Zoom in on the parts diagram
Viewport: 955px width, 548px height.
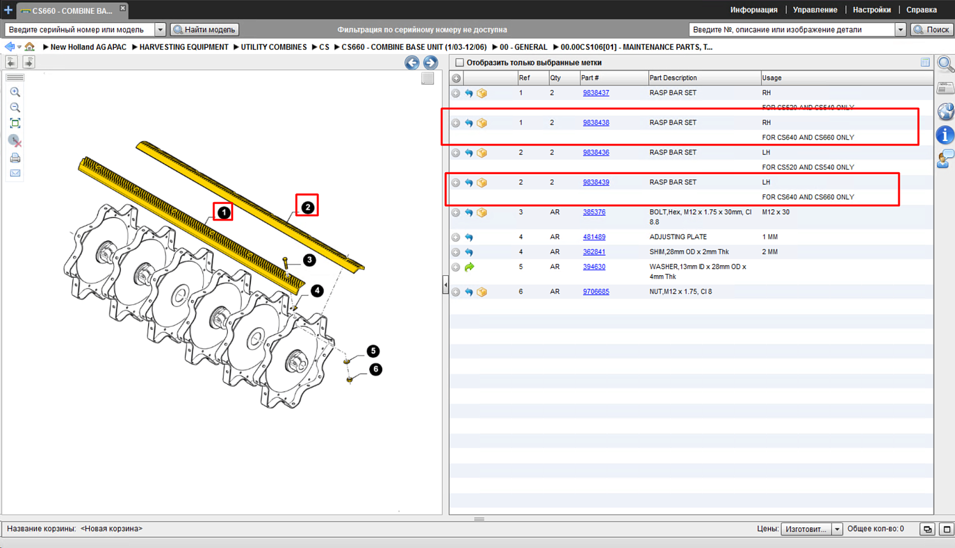point(15,92)
